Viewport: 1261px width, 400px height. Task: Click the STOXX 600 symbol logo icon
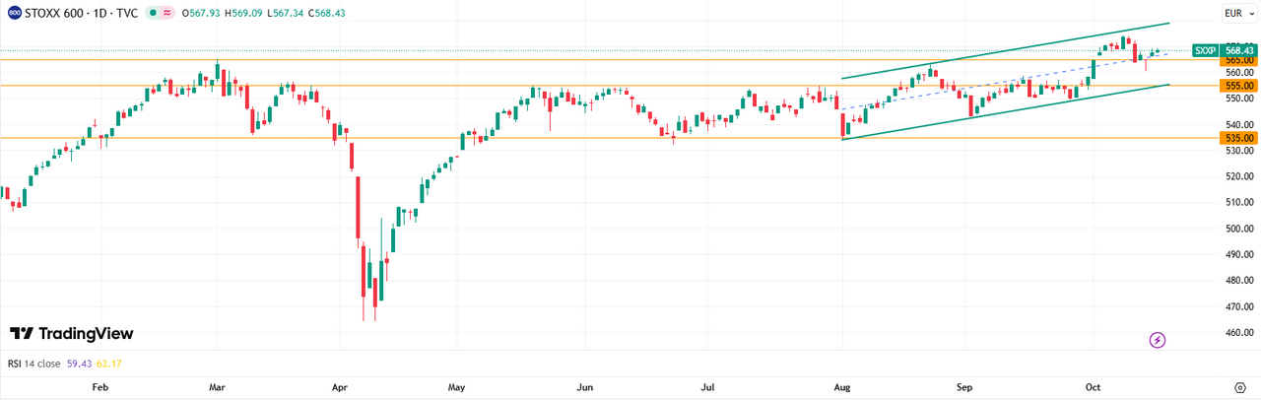click(x=12, y=13)
